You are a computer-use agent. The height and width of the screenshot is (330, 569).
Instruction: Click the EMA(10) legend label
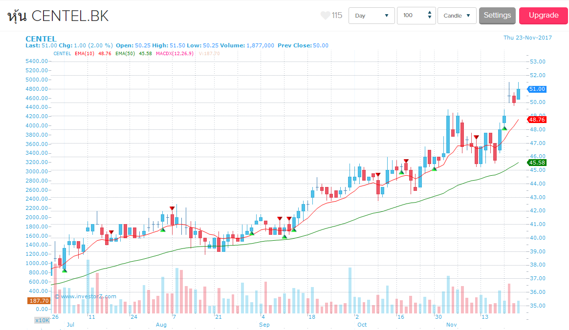click(85, 54)
